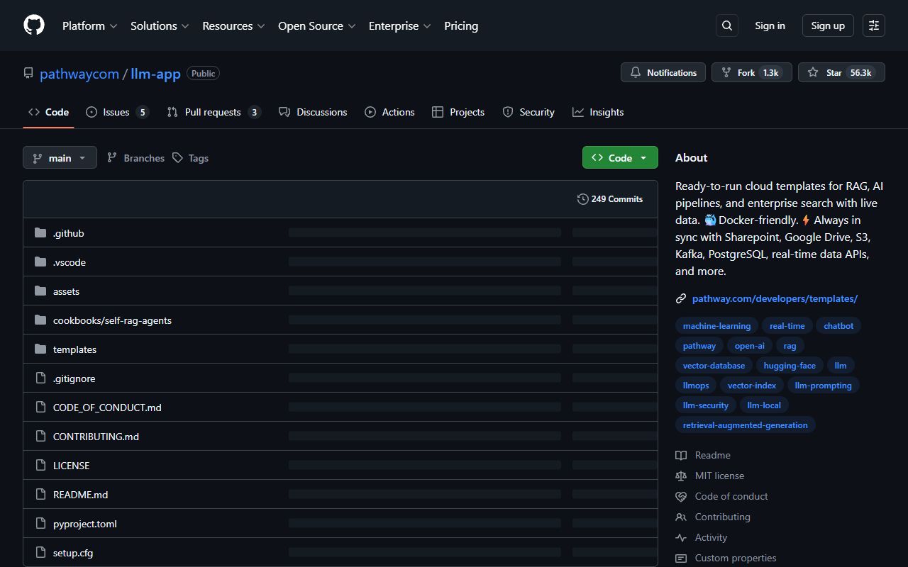
Task: Switch to the Pull requests tab
Action: pos(213,112)
